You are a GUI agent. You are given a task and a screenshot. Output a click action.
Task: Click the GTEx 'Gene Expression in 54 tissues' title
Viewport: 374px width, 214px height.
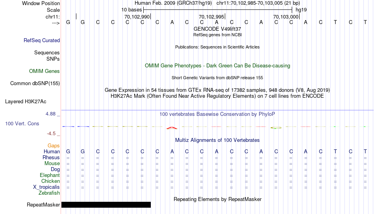217,90
